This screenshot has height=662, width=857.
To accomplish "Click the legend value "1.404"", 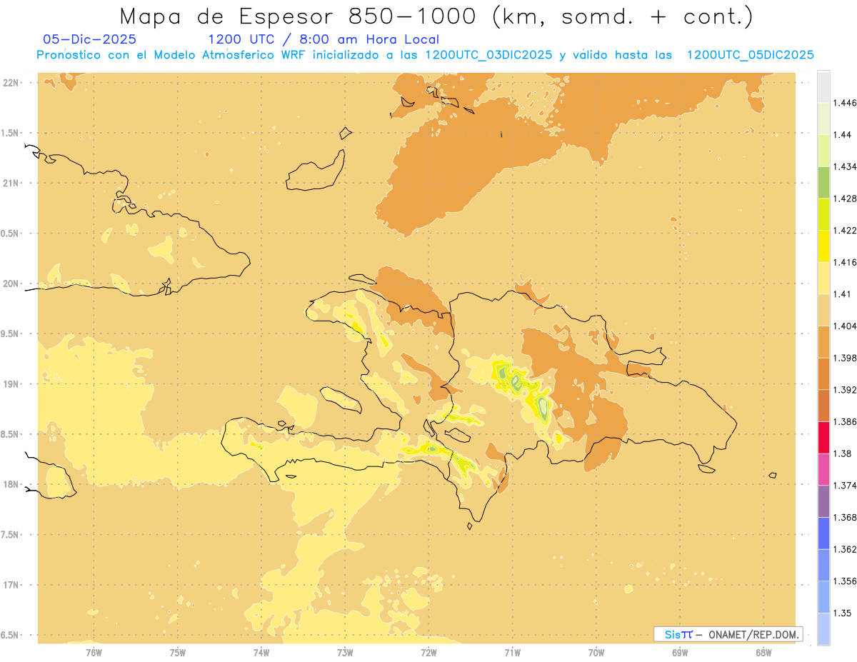I will tap(846, 326).
